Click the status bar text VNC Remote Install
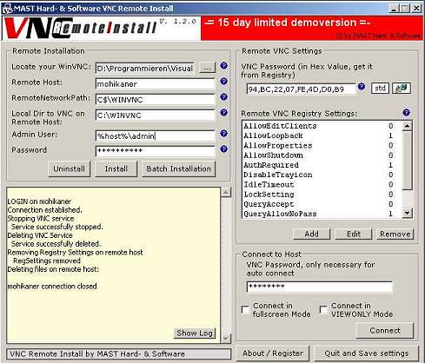Screen dimensions: 425x363 click(97, 353)
